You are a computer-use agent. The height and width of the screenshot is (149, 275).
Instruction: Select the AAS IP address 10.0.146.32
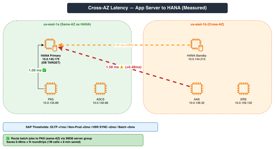(x=197, y=103)
